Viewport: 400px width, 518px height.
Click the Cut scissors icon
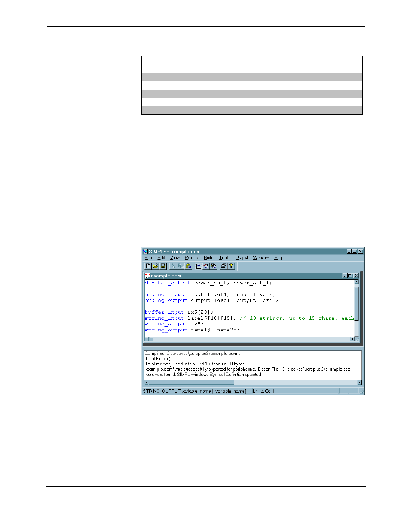(173, 266)
